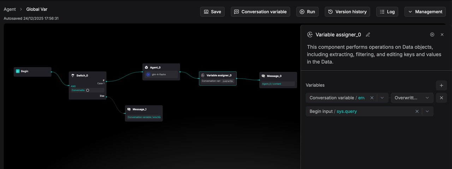Delete the variable row with X button
The image size is (452, 169).
tap(441, 98)
